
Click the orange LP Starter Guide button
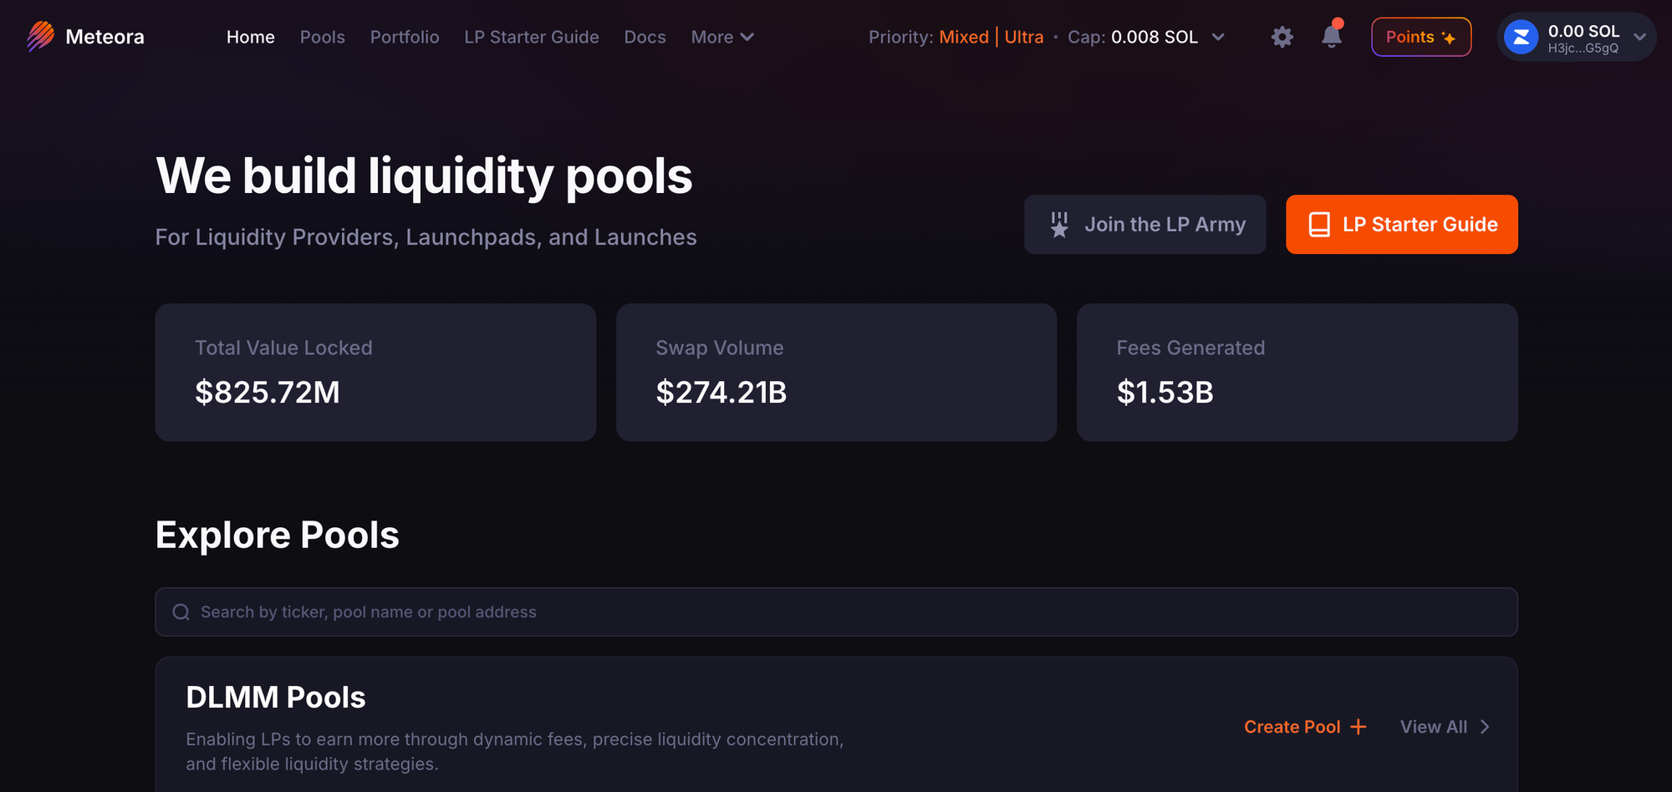pyautogui.click(x=1401, y=225)
